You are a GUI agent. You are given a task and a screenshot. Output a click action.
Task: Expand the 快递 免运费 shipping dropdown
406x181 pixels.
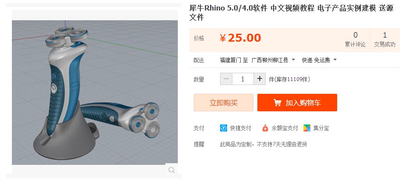[319, 60]
